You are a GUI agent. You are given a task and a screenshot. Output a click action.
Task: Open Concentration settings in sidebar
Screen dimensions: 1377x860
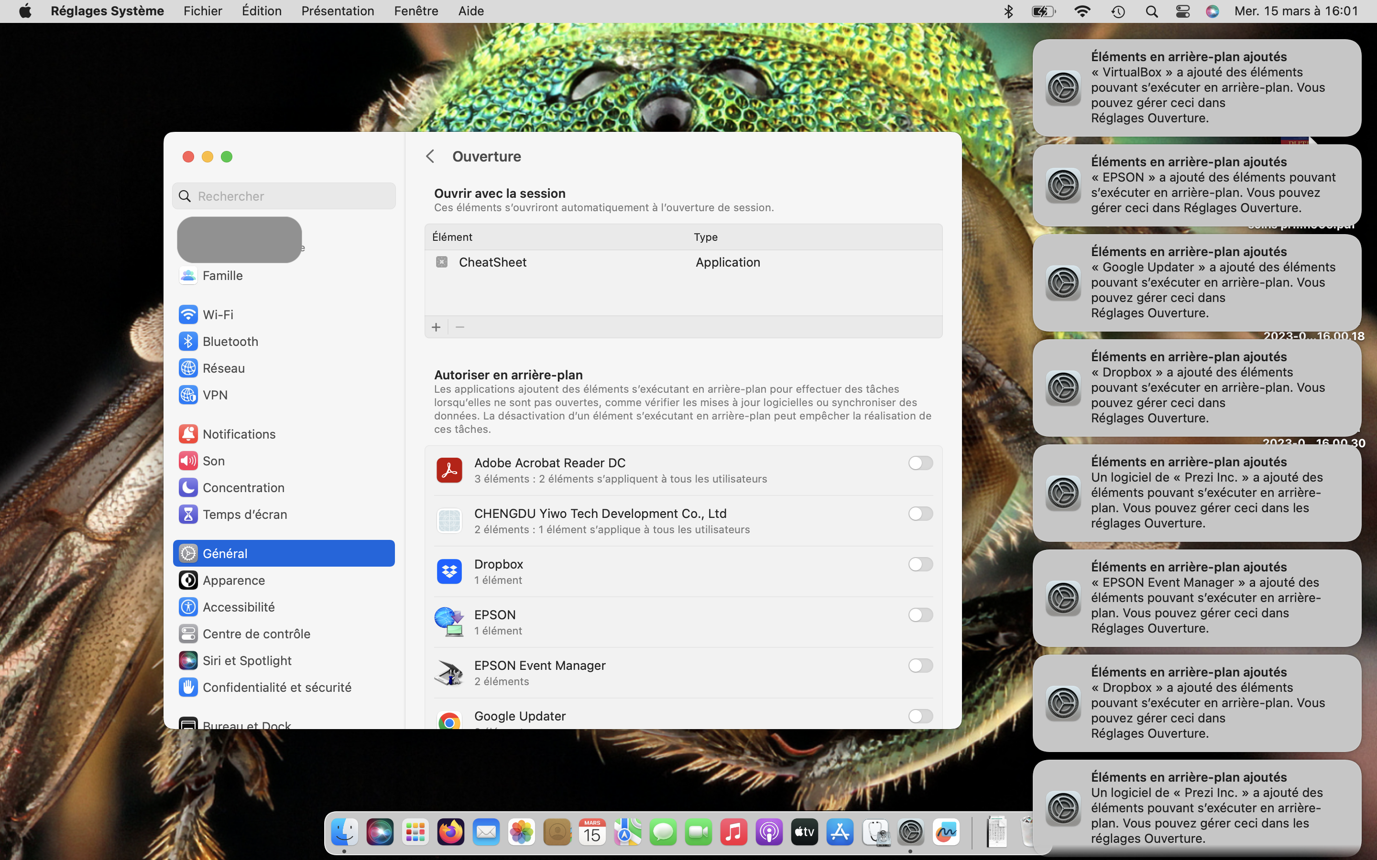243,487
